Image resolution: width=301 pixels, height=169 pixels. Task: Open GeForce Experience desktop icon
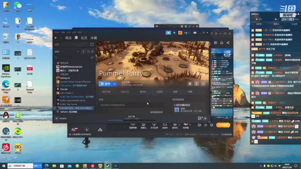click(6, 71)
